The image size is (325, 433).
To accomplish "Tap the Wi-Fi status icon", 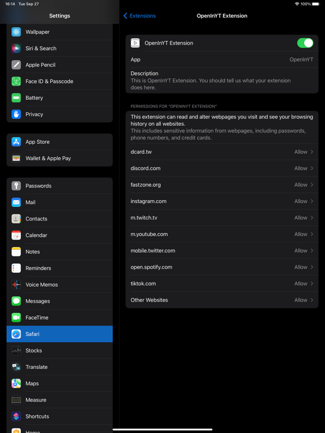I will point(297,4).
